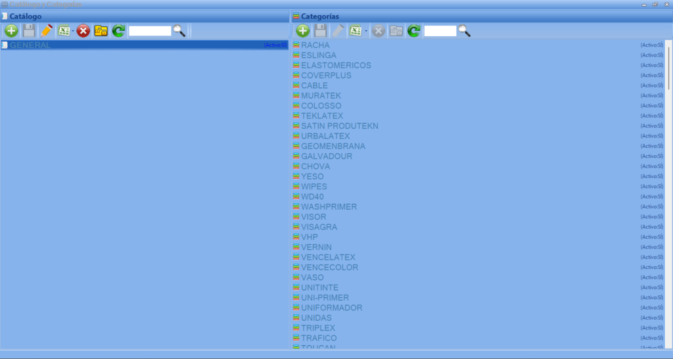This screenshot has width=673, height=359.
Task: Select the VASO category
Action: pos(478,277)
